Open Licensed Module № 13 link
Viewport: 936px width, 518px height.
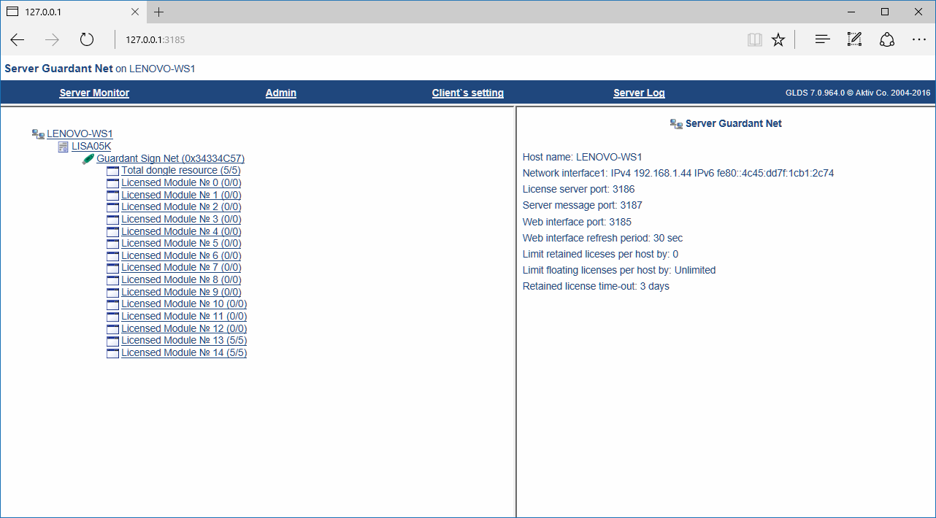coord(183,341)
